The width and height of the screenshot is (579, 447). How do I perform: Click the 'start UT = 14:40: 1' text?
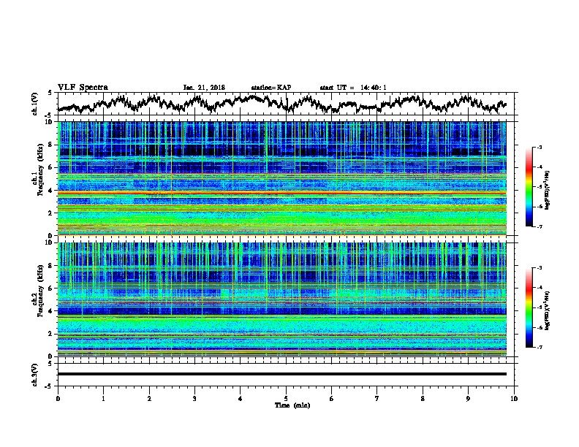coord(353,88)
